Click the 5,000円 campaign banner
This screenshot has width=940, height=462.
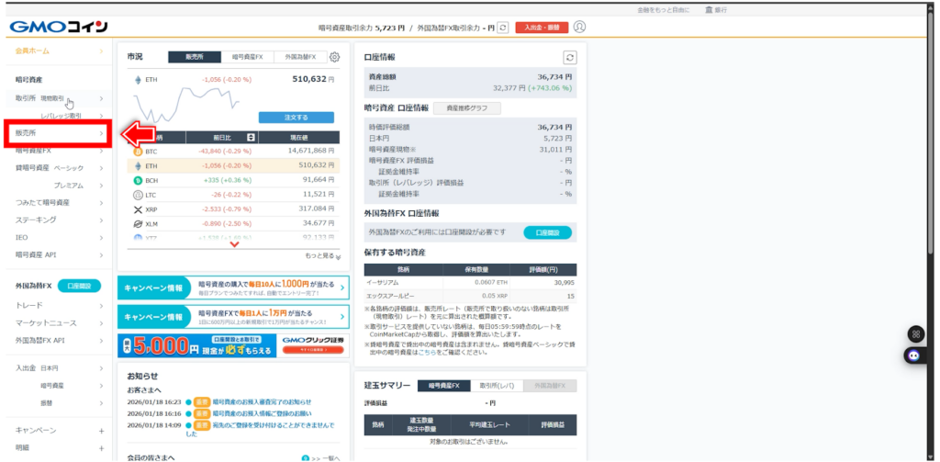coord(234,345)
